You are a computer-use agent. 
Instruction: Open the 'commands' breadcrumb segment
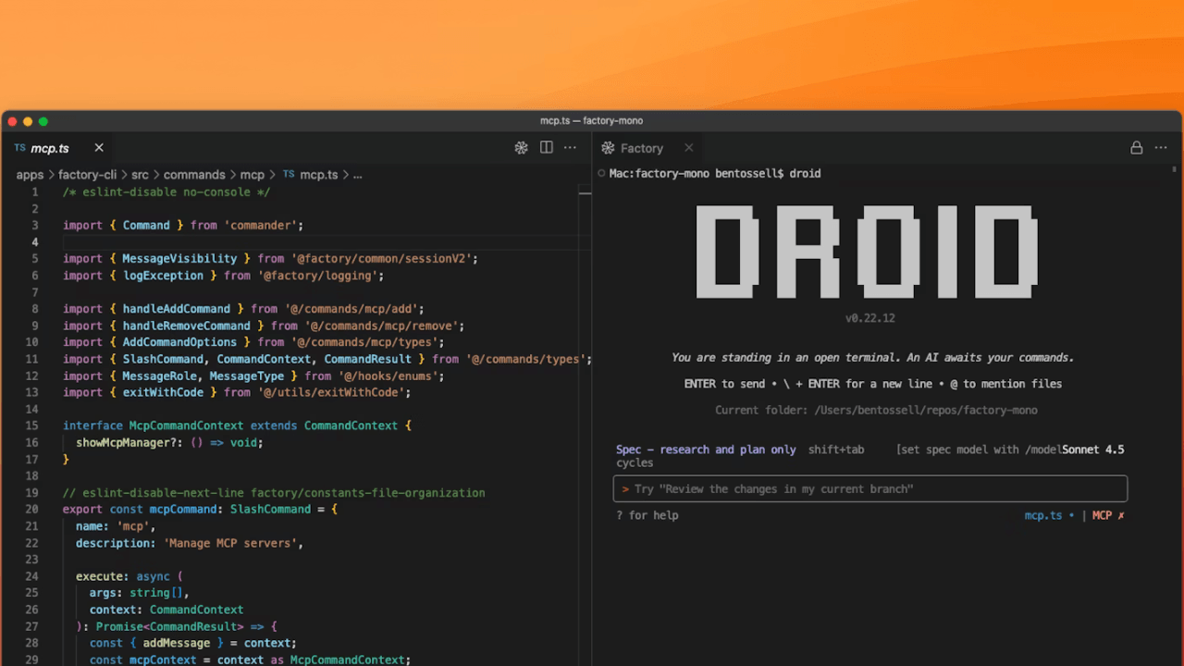point(194,175)
